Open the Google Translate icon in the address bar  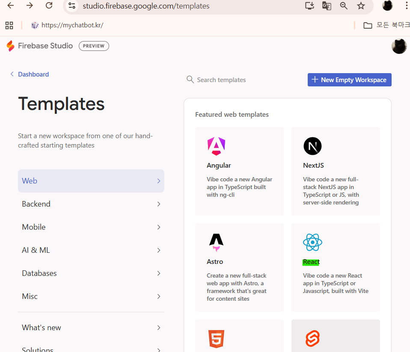point(327,6)
